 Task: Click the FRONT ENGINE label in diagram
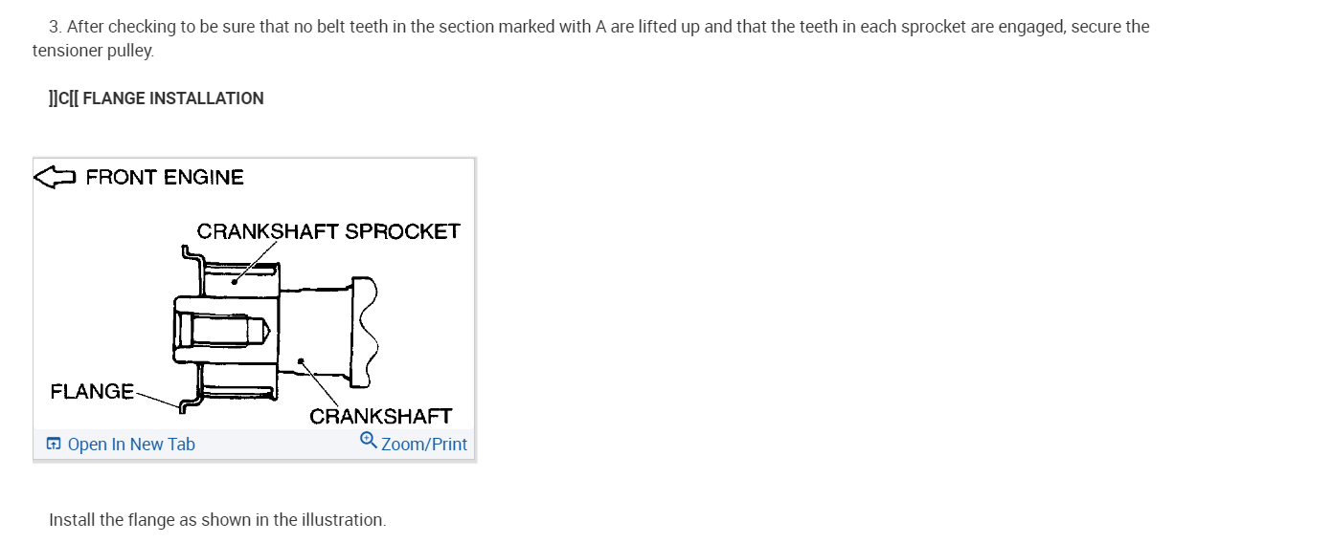coord(165,177)
